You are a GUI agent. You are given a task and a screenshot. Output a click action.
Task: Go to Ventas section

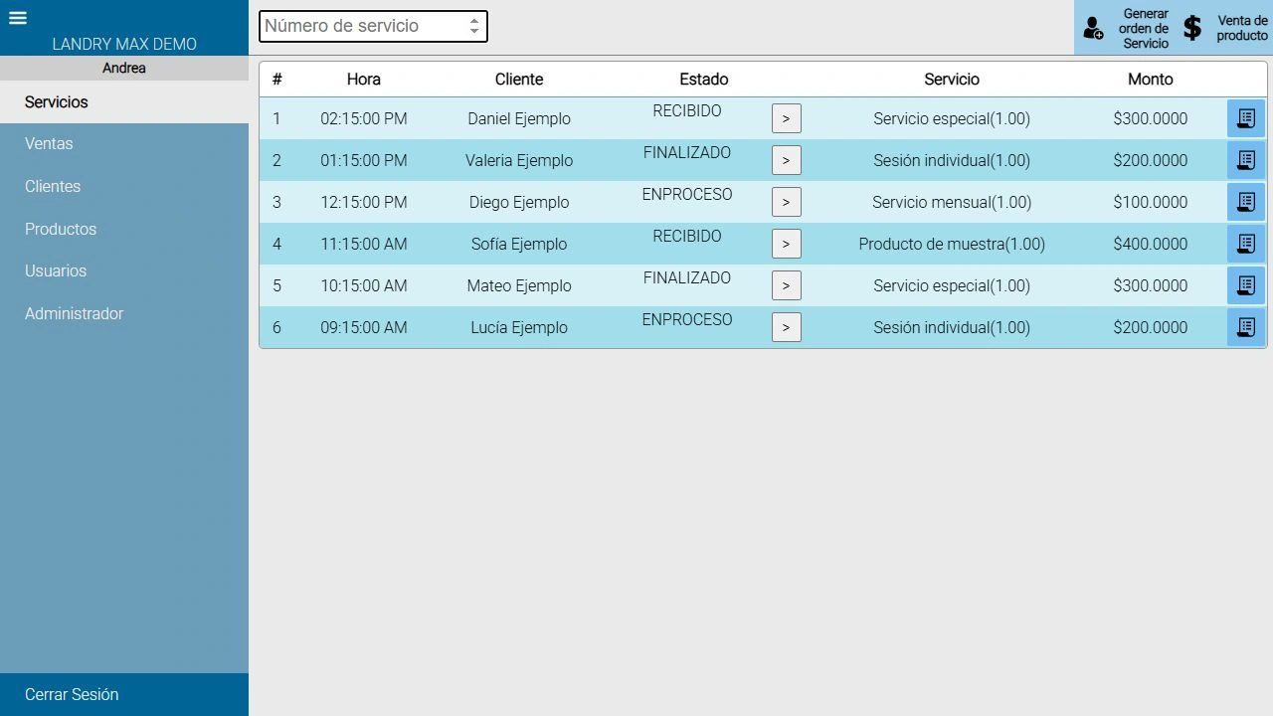pyautogui.click(x=124, y=144)
